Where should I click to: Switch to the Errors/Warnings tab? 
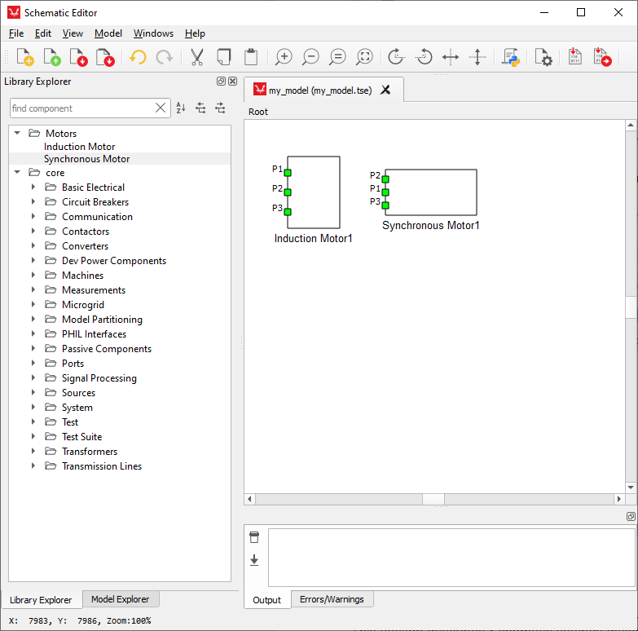[332, 599]
